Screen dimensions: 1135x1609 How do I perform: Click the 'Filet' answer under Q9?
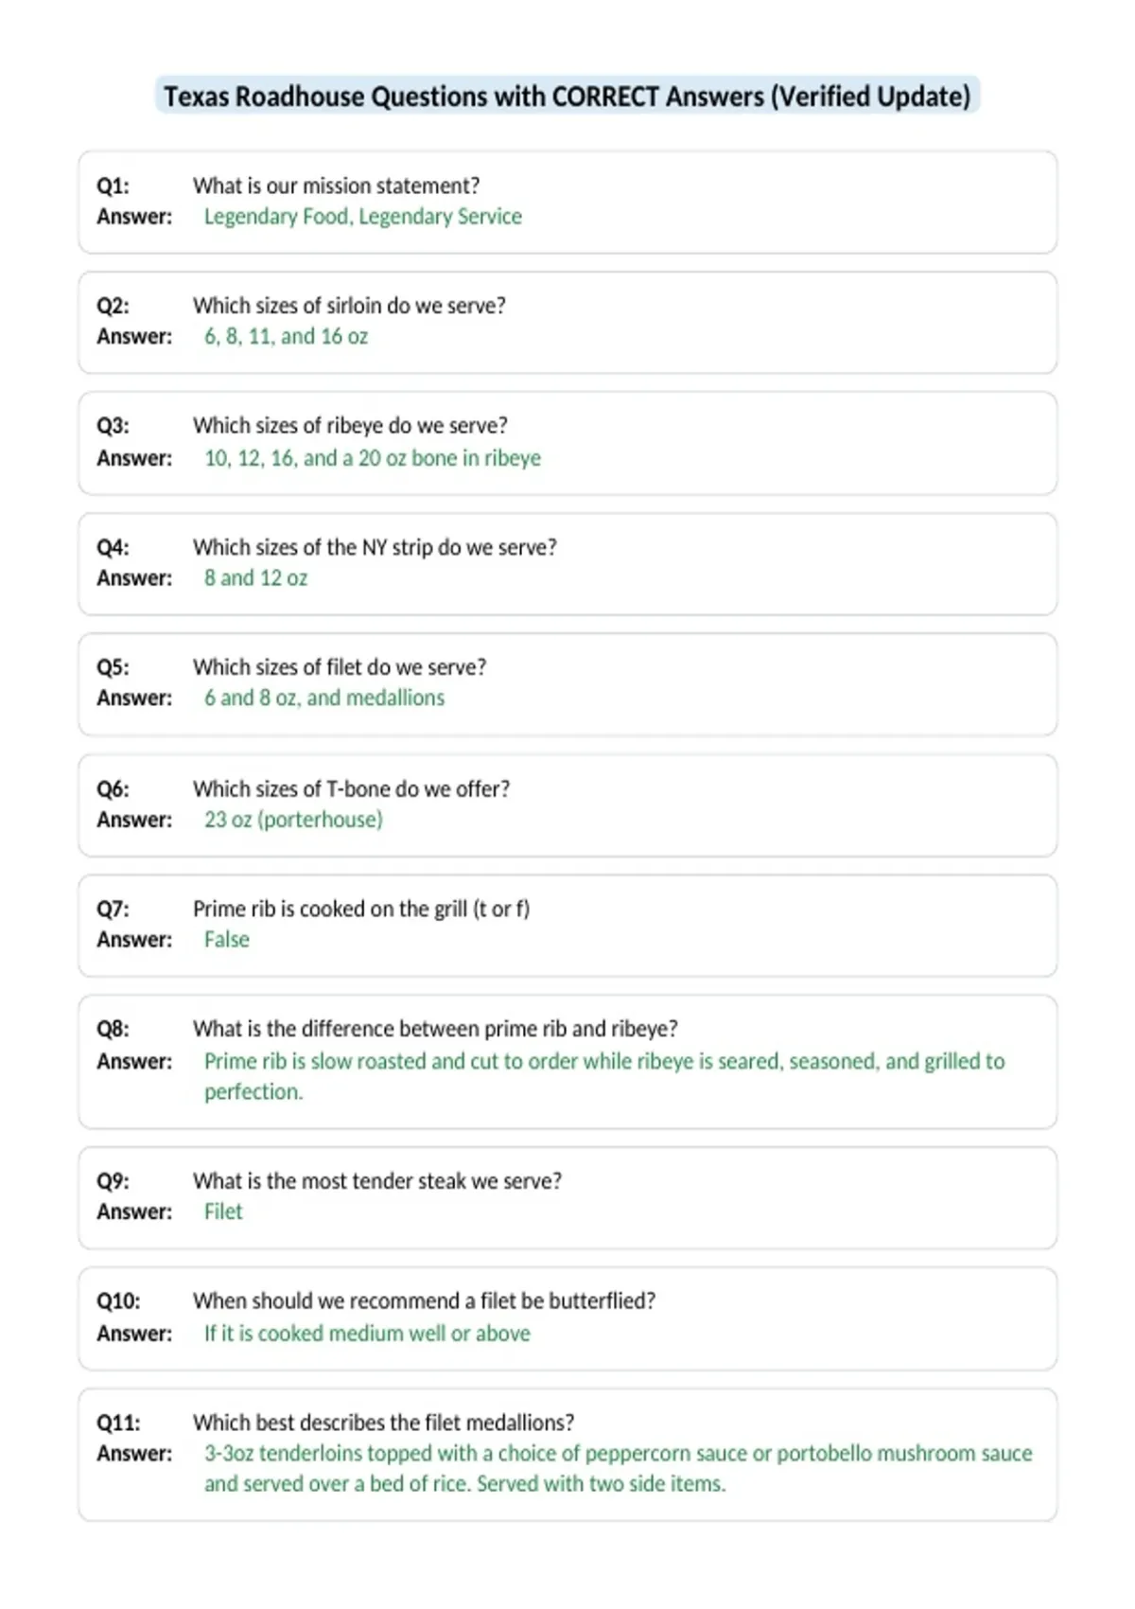coord(223,1212)
